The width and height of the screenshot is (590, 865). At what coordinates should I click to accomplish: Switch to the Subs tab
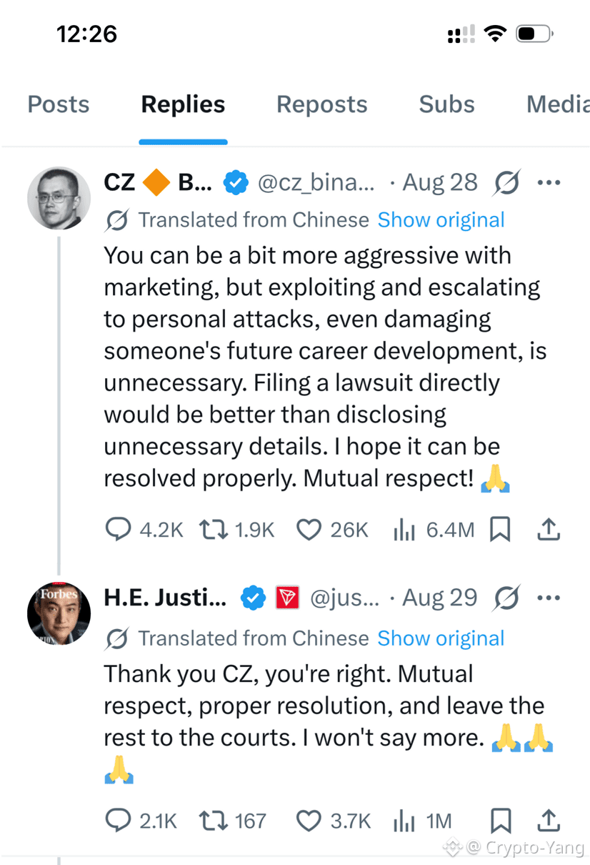pyautogui.click(x=447, y=104)
